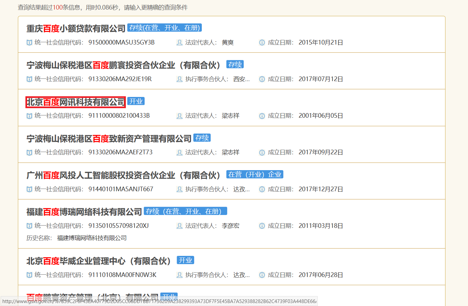Click credit code icon for 91330206MA292JE19R
This screenshot has width=468, height=306.
(29, 79)
